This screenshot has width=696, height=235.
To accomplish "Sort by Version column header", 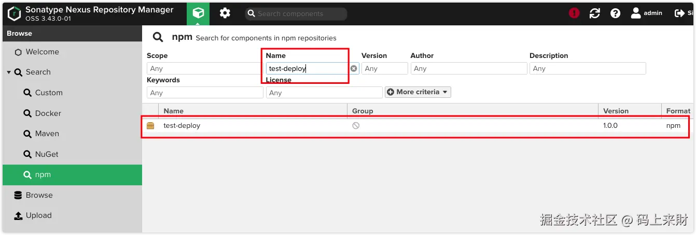I will point(630,111).
